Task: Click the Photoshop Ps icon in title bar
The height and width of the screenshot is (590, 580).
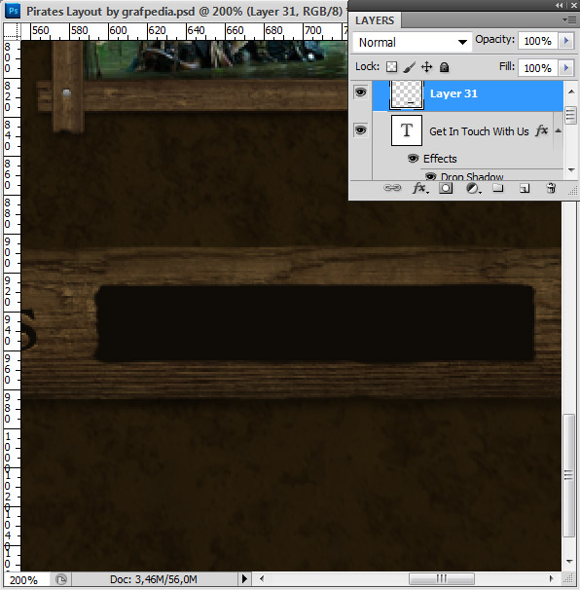Action: (x=14, y=11)
